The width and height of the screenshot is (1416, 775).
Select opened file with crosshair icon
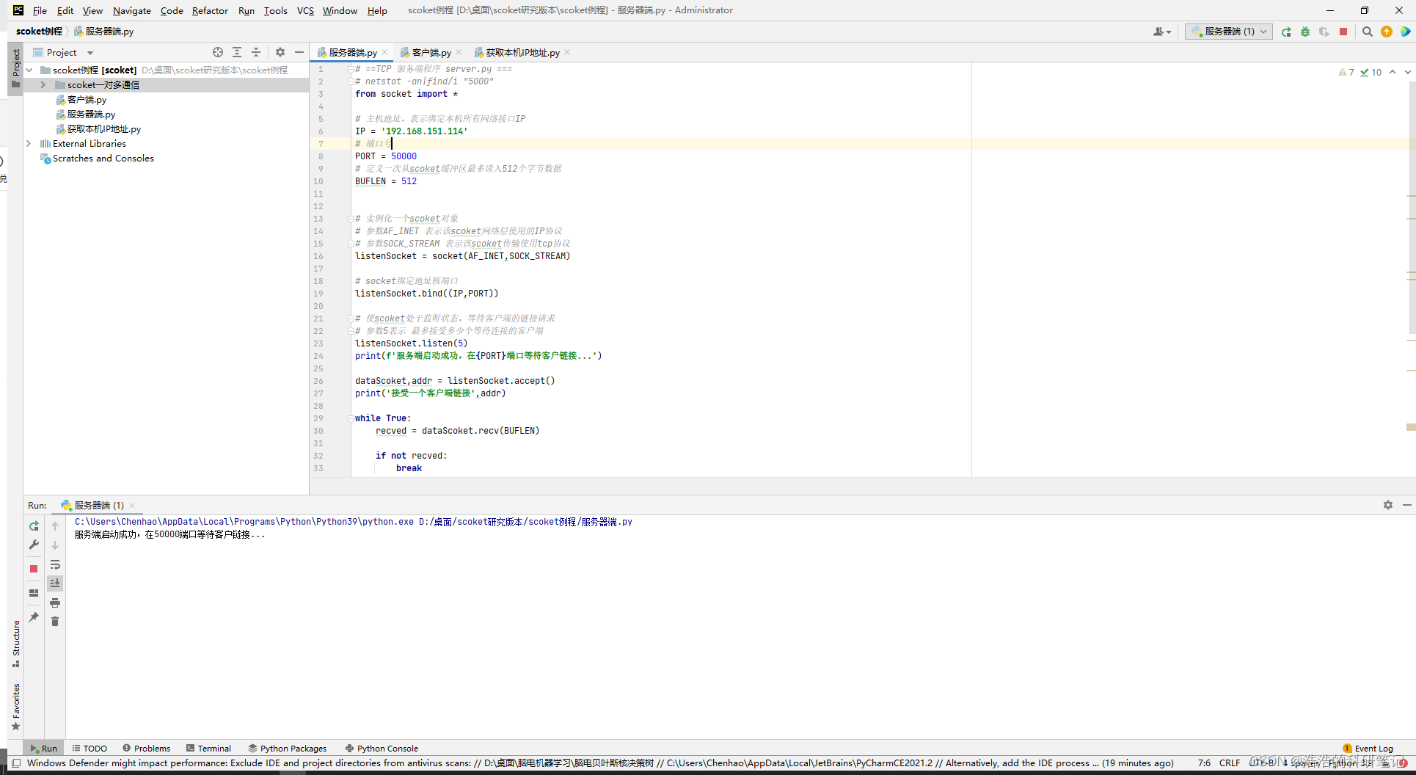(x=218, y=52)
